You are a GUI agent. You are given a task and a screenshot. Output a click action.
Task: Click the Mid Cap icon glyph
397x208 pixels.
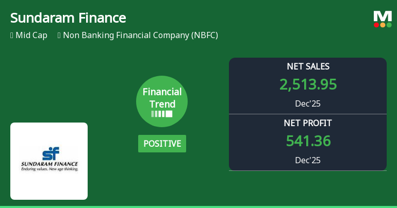(x=12, y=36)
